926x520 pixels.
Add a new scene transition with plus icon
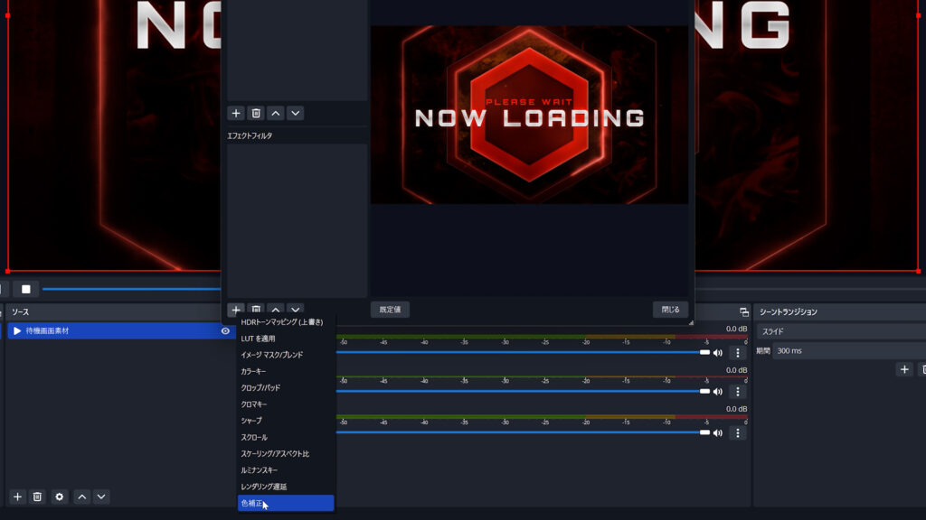coord(903,369)
